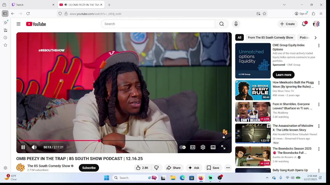Toggle the autoplay switch in player
Image resolution: width=330 pixels, height=185 pixels.
[x=183, y=147]
